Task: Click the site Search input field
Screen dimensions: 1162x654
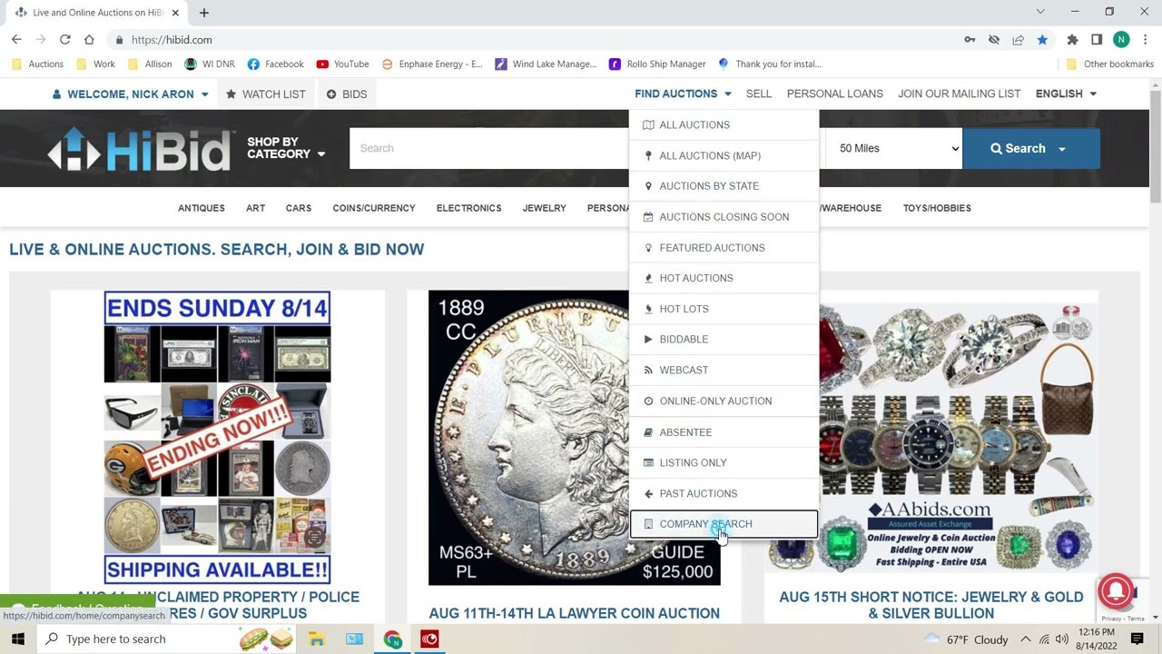Action: pyautogui.click(x=489, y=148)
